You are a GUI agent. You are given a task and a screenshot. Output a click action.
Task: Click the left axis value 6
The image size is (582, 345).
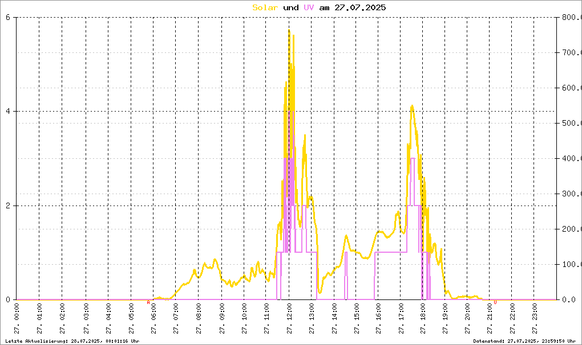click(8, 17)
